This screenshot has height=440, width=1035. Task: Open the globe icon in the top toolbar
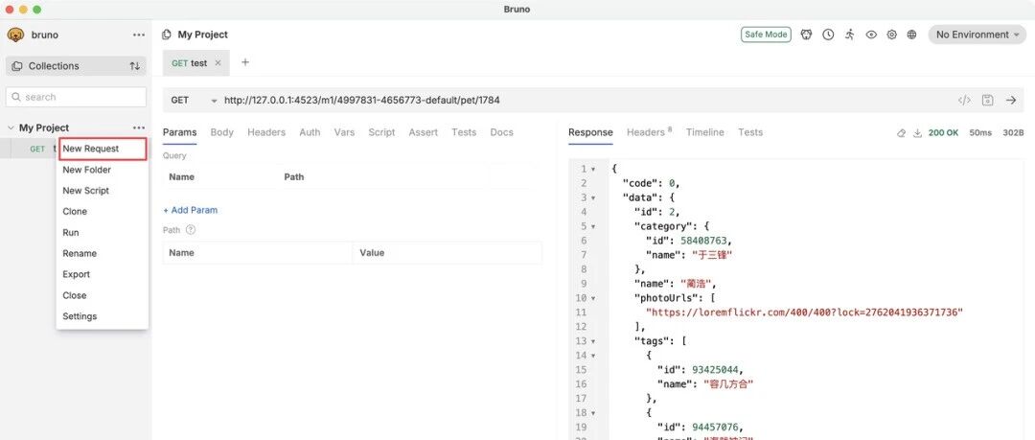coord(911,35)
